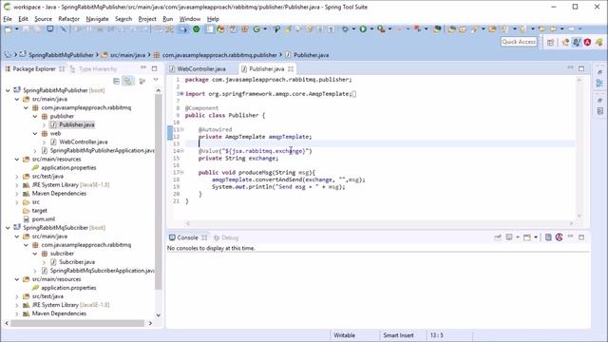This screenshot has height=342, width=608.
Task: Switch to the Debug tab beside Console
Action: pyautogui.click(x=226, y=237)
